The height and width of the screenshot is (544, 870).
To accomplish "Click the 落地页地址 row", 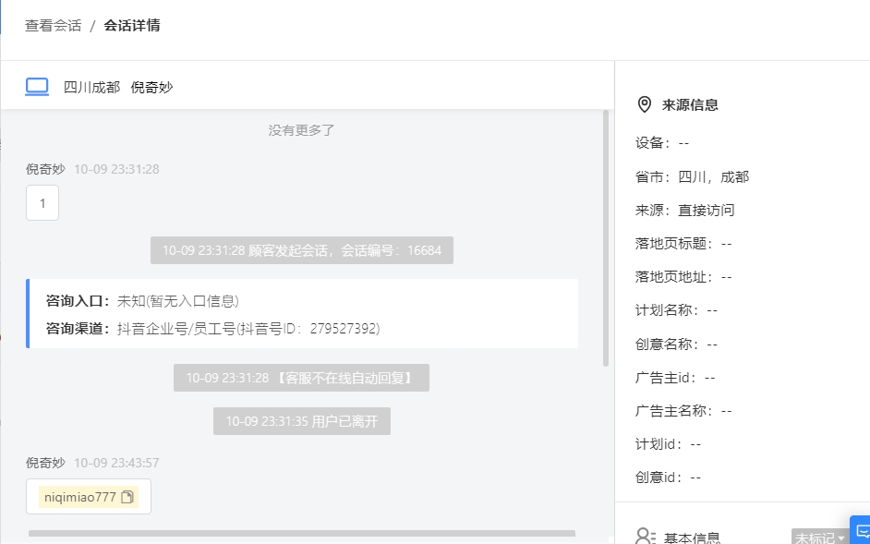I will pyautogui.click(x=683, y=277).
